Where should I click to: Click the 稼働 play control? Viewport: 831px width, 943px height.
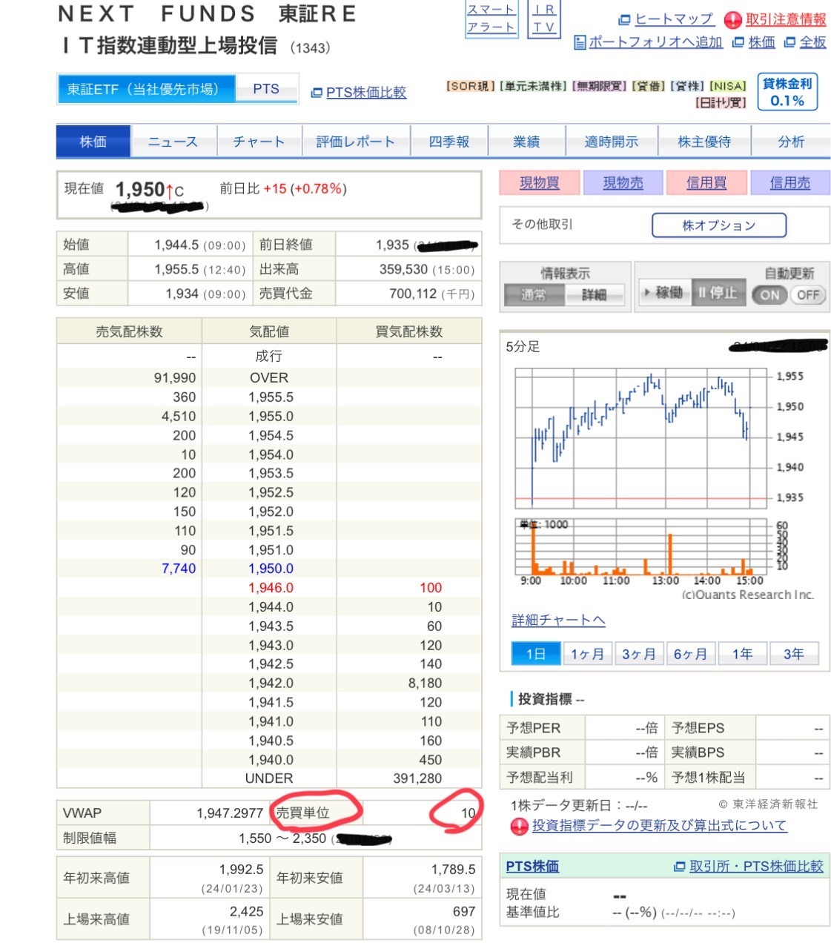tap(663, 293)
